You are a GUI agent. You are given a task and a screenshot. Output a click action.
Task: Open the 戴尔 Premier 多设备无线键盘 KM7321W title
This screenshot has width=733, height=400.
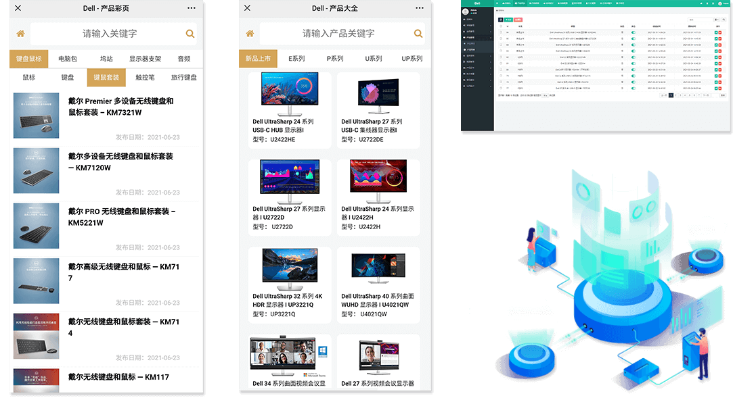click(121, 107)
